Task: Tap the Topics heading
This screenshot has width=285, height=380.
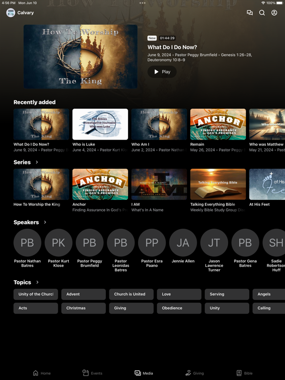Action: click(22, 282)
